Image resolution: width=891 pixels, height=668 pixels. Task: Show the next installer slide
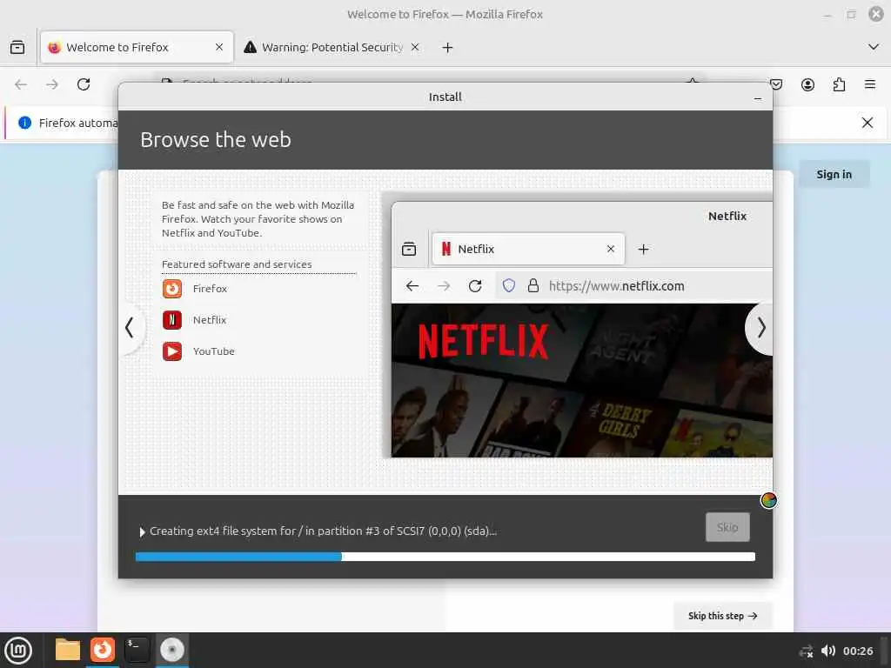pos(760,327)
